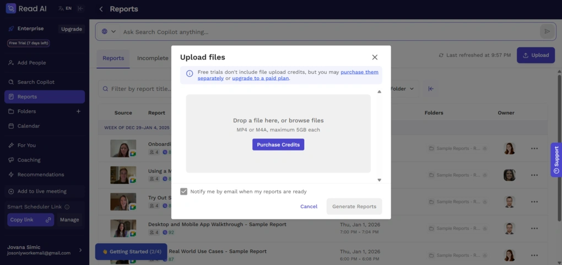Open Desktop and Mobile App Walkthrough report title
This screenshot has width=562, height=265.
217,224
